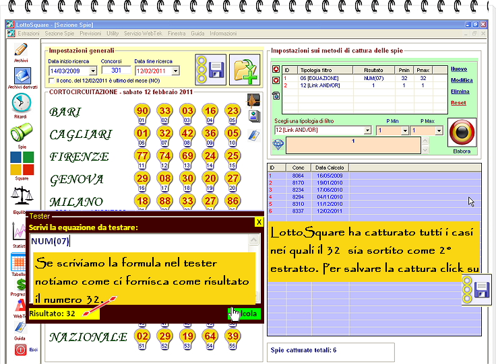Open the Guida menu in menu bar
The width and height of the screenshot is (496, 364).
tap(197, 34)
